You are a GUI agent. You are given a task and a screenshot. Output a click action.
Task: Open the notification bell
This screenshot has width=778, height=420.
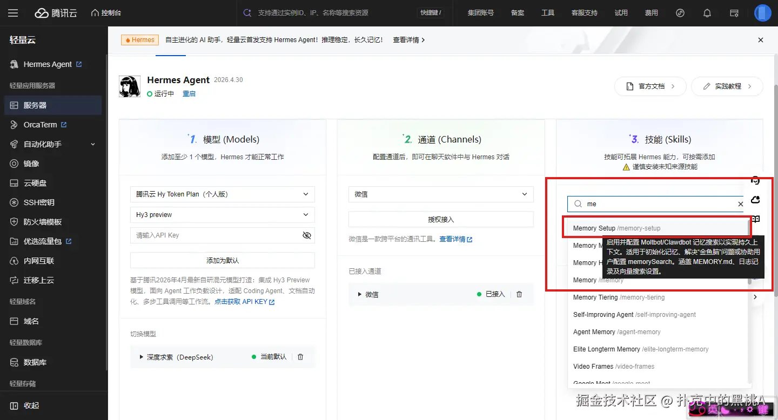click(707, 13)
